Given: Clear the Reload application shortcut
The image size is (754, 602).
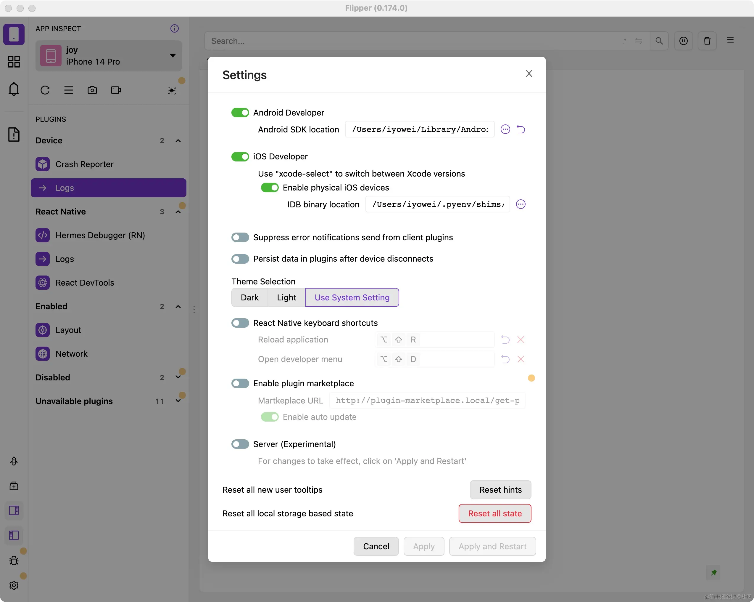Looking at the screenshot, I should (x=521, y=340).
